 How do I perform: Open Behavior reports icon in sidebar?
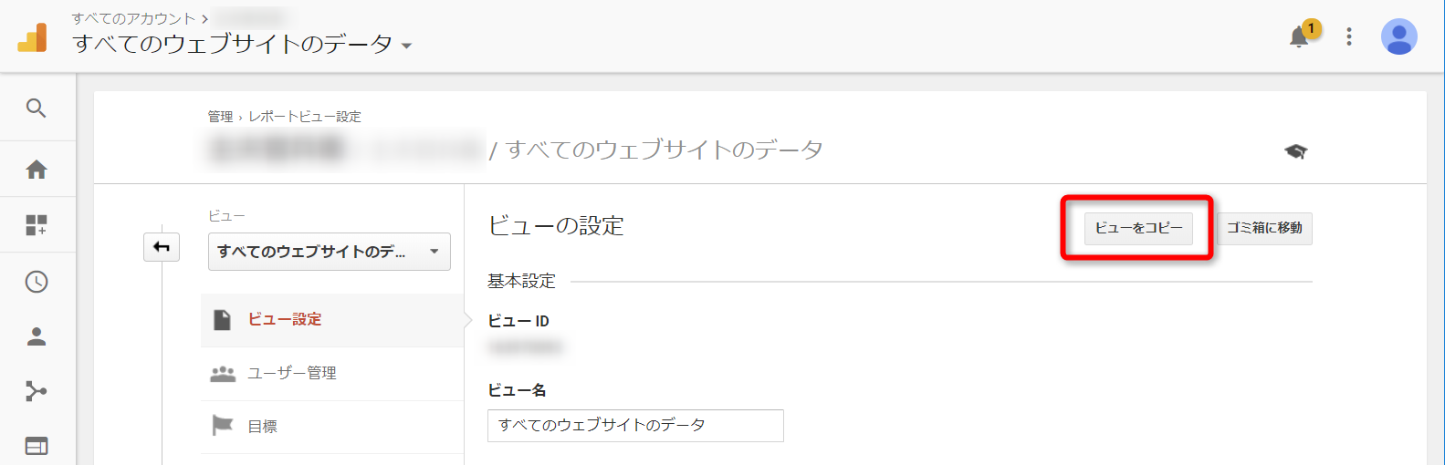[x=37, y=446]
